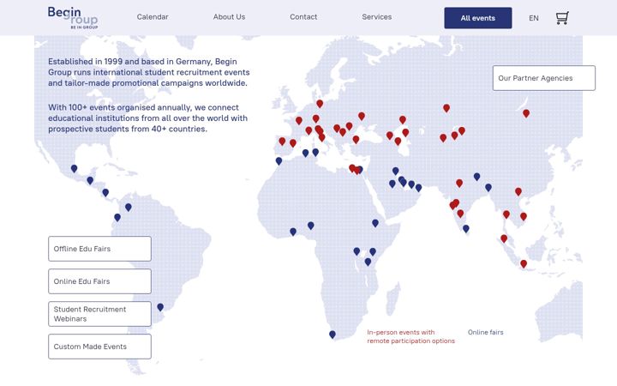The width and height of the screenshot is (617, 386).
Task: Click the All events button
Action: tap(478, 18)
